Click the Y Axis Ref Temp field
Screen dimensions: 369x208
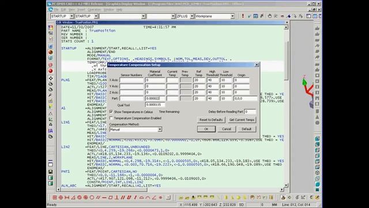(199, 86)
